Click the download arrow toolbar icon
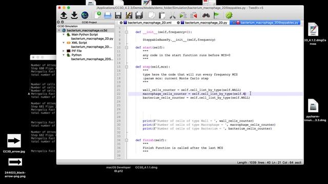The width and height of the screenshot is (328, 184). click(x=74, y=15)
